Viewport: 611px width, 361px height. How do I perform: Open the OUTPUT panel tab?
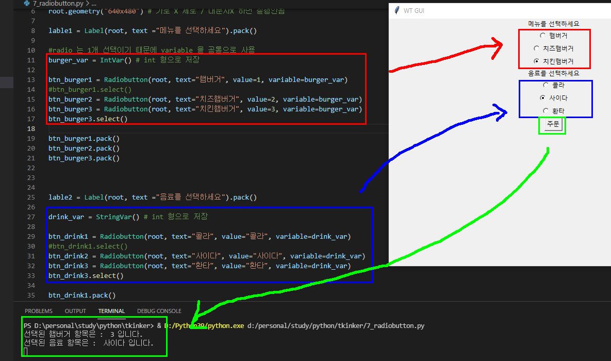tap(75, 311)
